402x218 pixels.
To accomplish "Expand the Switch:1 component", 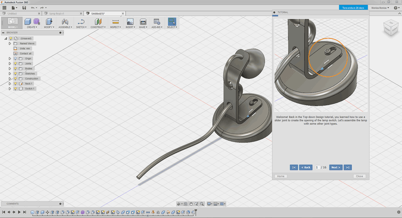I will (x=10, y=89).
